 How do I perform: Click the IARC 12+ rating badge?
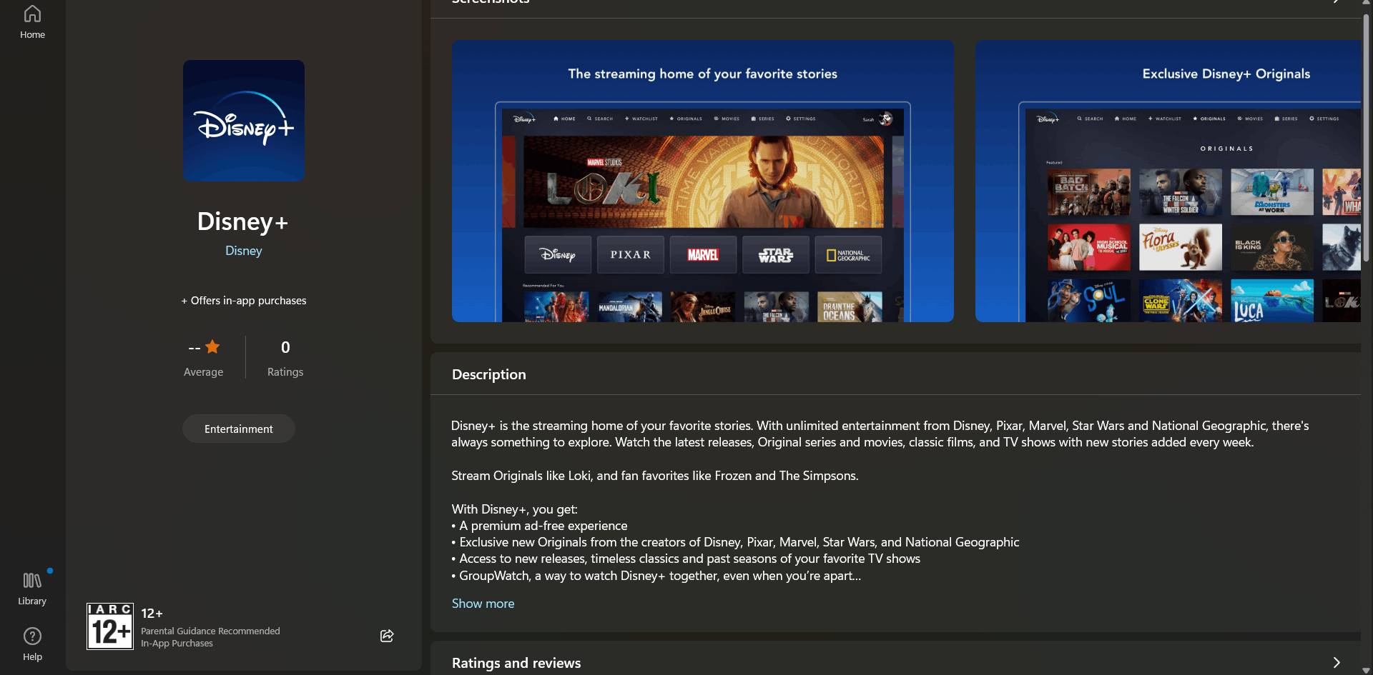point(110,626)
